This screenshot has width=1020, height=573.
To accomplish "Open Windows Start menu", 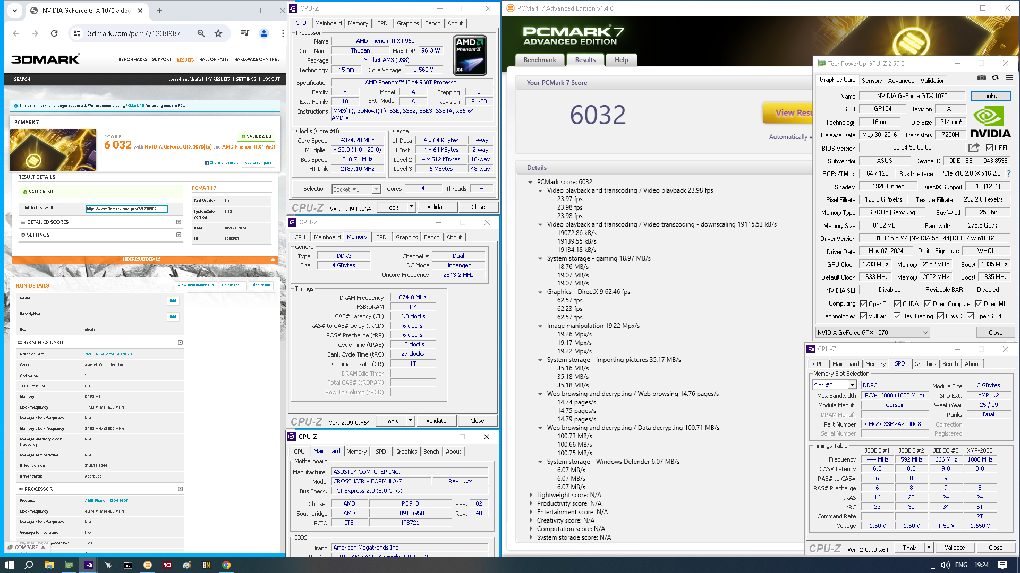I will (x=9, y=565).
